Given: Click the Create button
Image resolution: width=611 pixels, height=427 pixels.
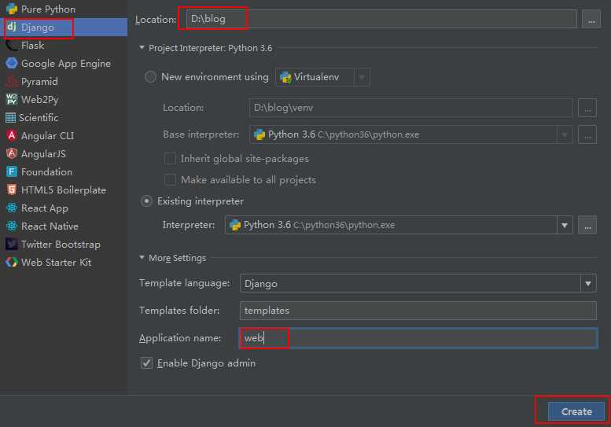Looking at the screenshot, I should coord(576,412).
